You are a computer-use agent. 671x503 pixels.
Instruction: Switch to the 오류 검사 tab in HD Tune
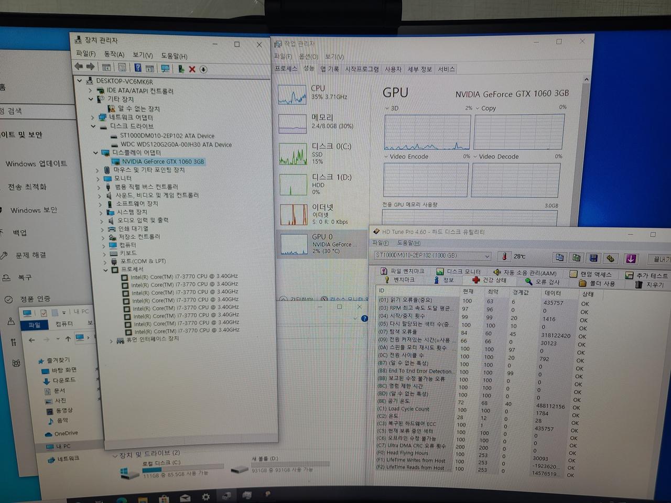(543, 282)
